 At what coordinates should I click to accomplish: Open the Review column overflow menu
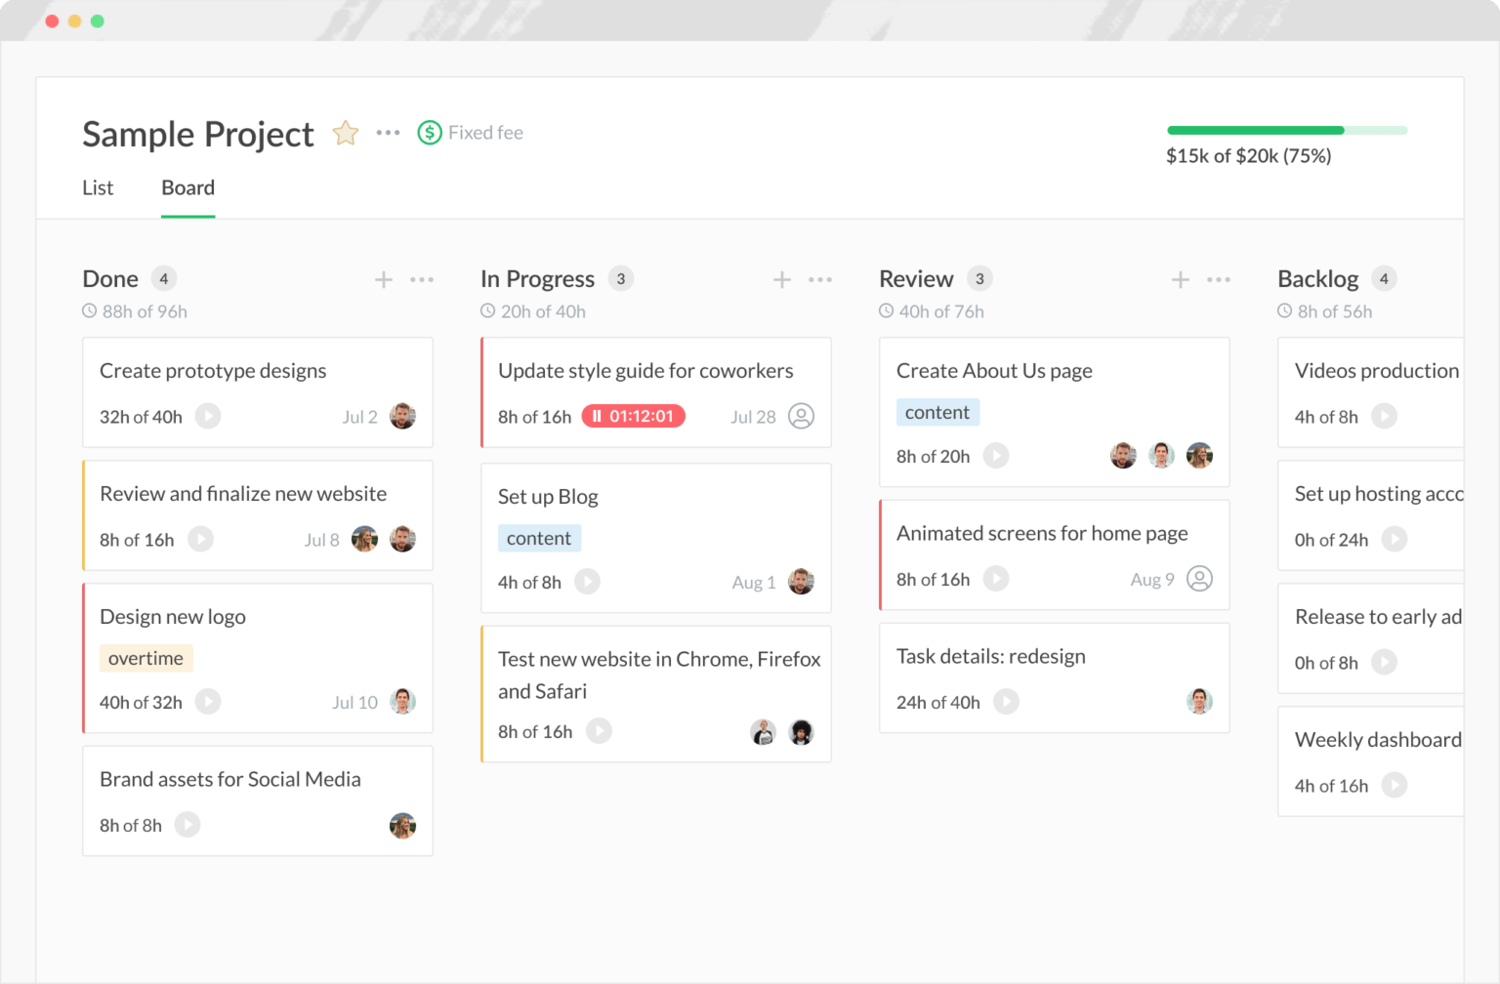click(x=1219, y=280)
